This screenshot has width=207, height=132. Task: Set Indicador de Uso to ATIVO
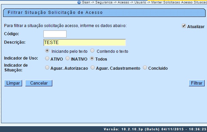[47, 58]
